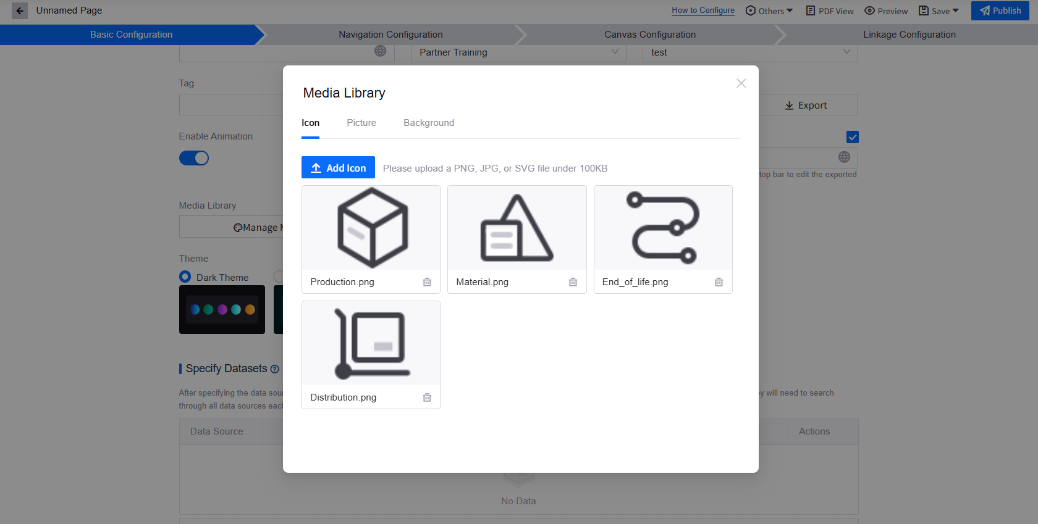Click the Specify Datasets help icon
Screen dimensions: 1038x524
(x=275, y=369)
